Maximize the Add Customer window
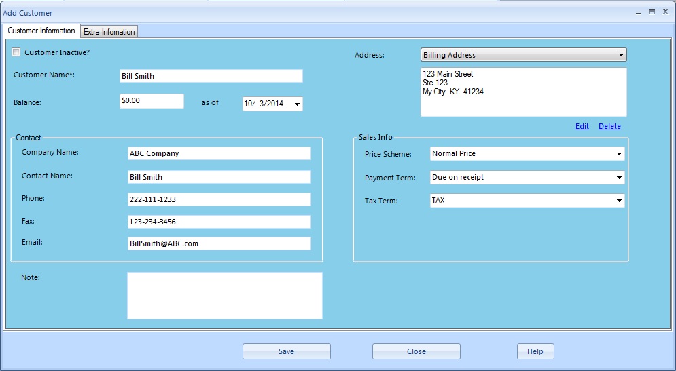 point(652,12)
